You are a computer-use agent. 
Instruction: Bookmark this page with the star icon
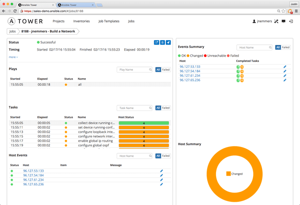(x=283, y=11)
